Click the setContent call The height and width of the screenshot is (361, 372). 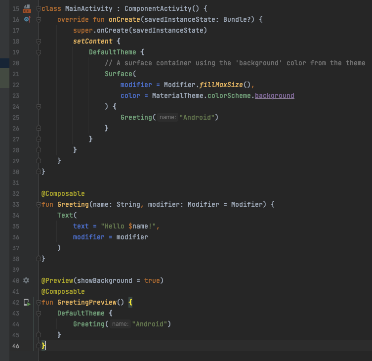click(93, 42)
